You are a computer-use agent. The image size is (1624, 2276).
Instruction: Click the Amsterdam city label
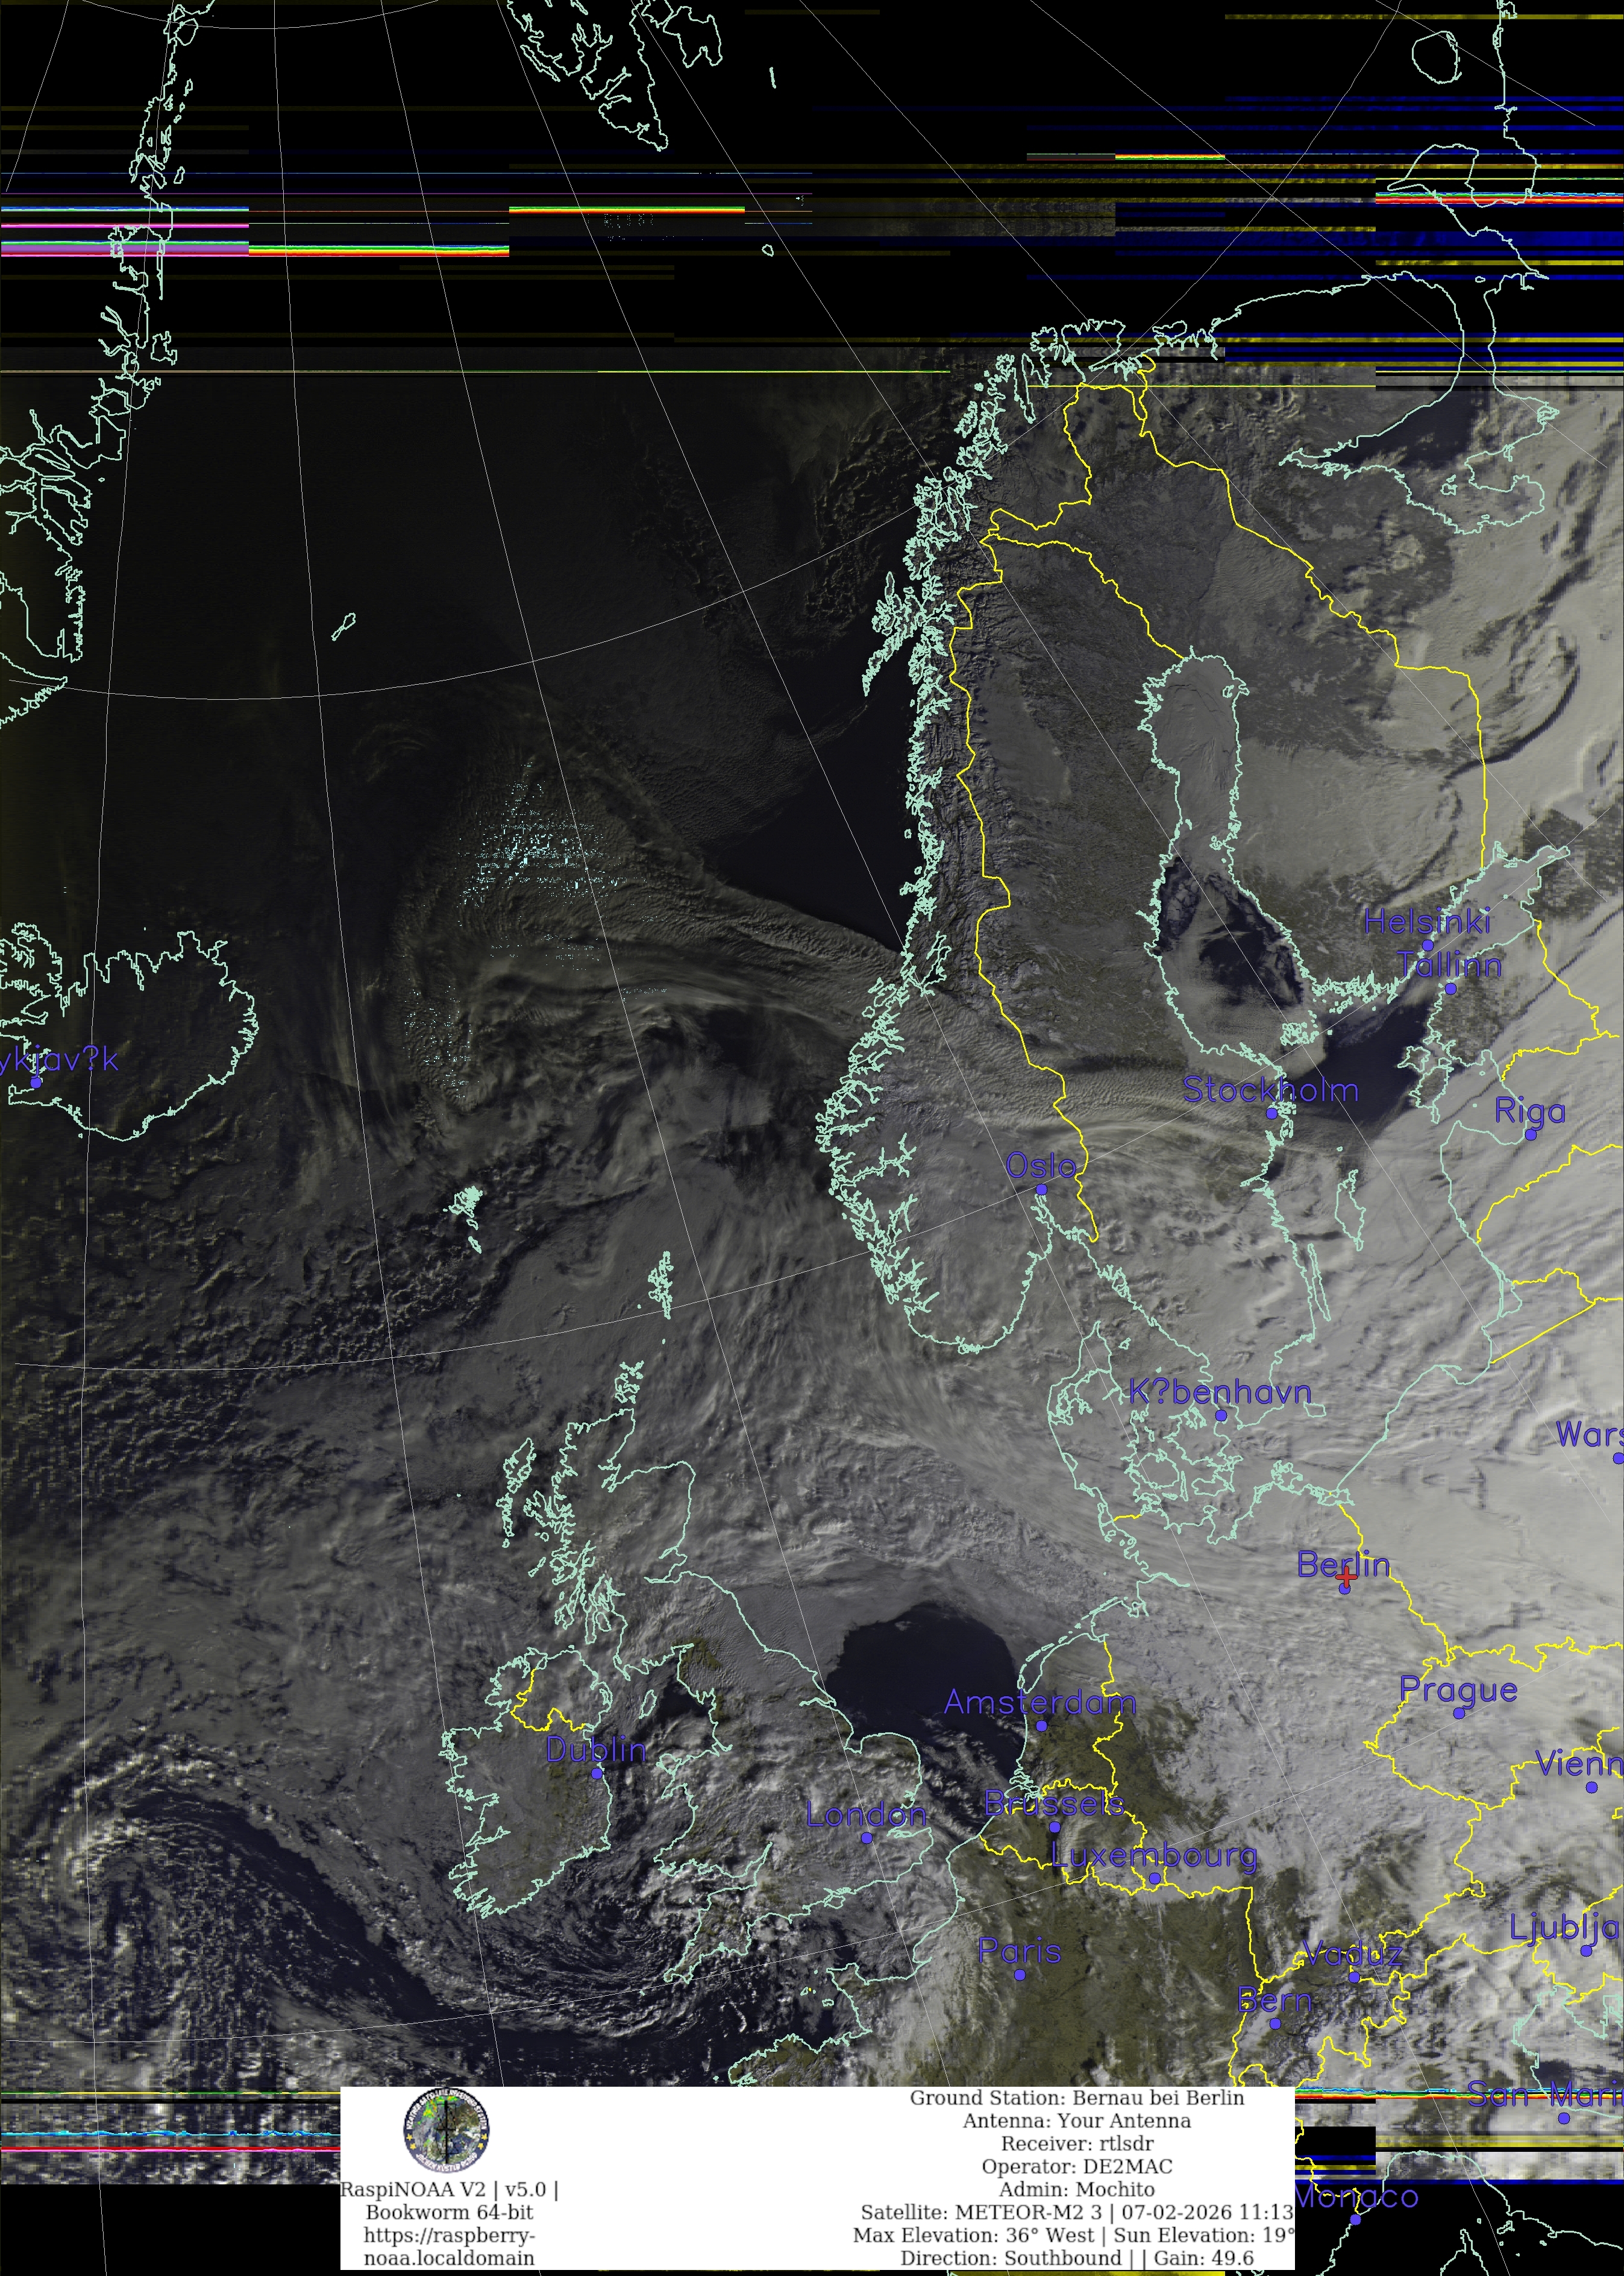coord(1040,1703)
